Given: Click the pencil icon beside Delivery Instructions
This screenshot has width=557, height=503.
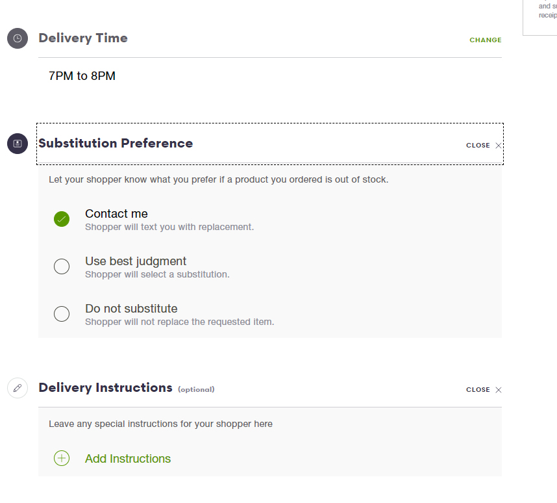Looking at the screenshot, I should 18,388.
